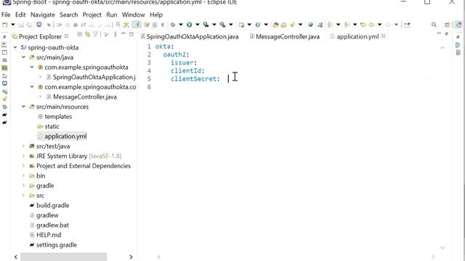This screenshot has width=465, height=261.
Task: Click the Project Explorer scroll right arrow
Action: coord(131,257)
